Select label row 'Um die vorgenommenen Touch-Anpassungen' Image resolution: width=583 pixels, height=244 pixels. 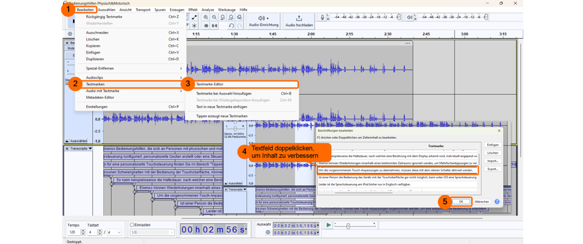[x=397, y=170]
